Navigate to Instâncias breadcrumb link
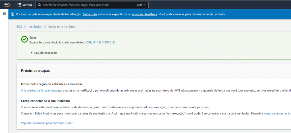Viewport: 291px width, 133px height. point(35,27)
